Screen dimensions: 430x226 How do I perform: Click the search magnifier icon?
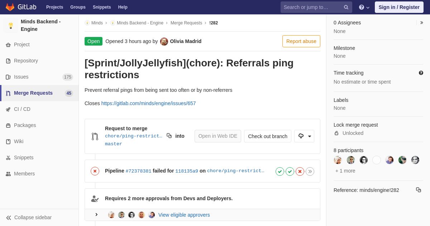click(346, 7)
